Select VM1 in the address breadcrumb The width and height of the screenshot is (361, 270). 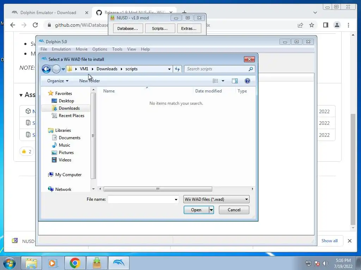click(x=84, y=69)
